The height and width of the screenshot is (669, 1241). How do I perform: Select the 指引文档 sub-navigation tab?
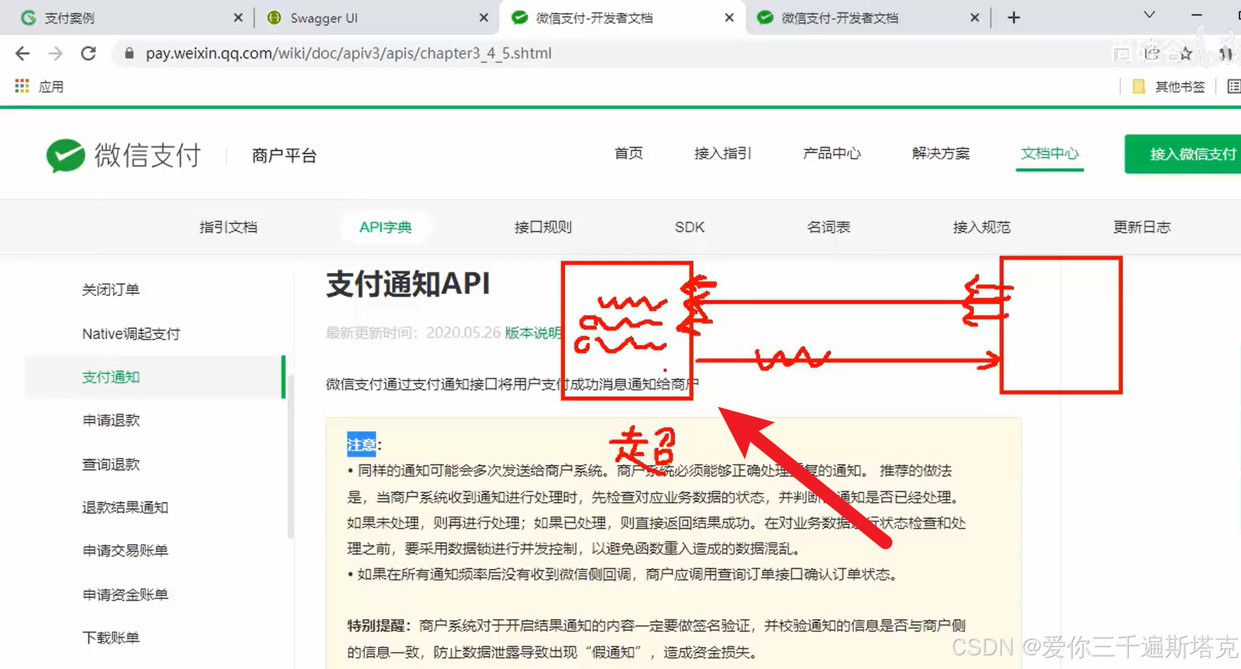point(228,227)
